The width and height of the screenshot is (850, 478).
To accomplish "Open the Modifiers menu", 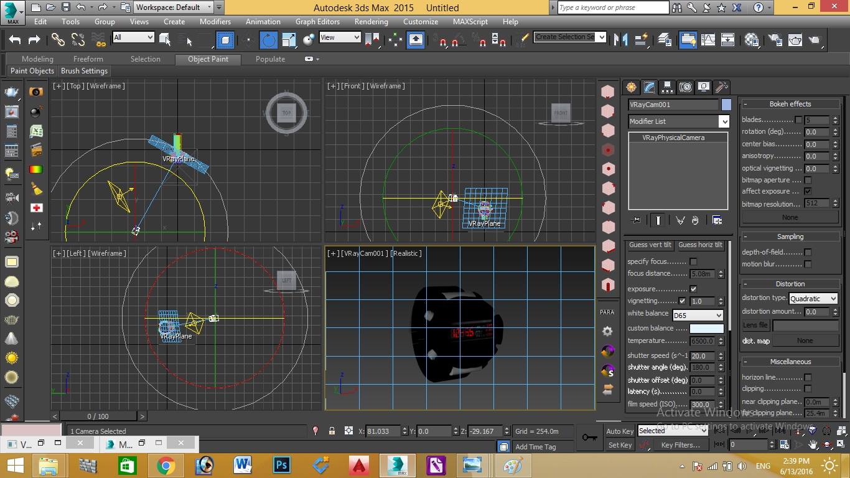I will (215, 21).
